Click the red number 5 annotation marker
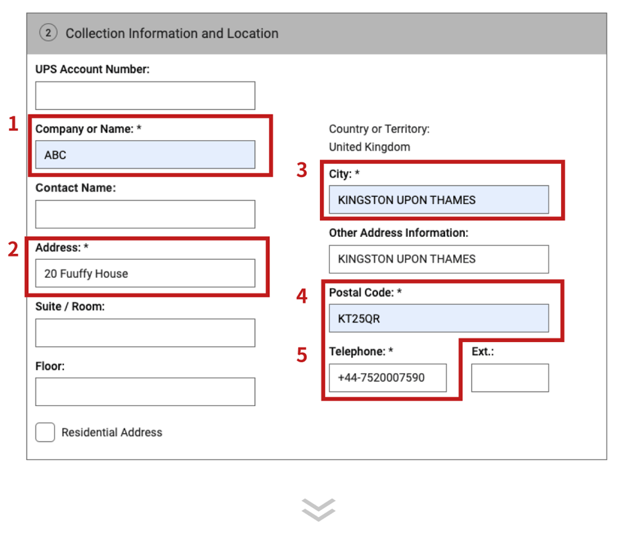Viewport: 625px width, 533px height. click(x=302, y=355)
